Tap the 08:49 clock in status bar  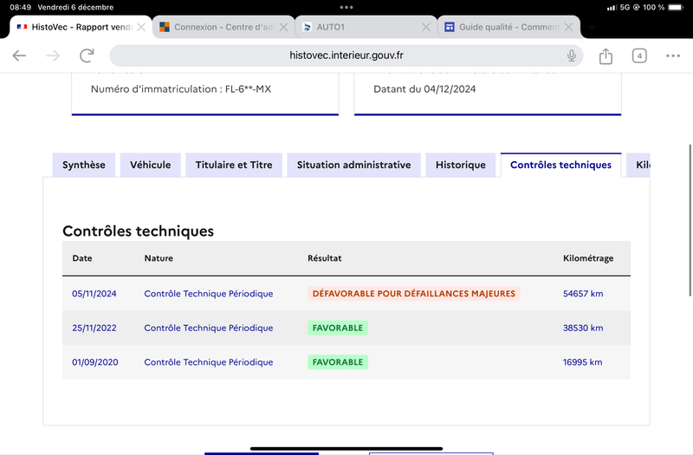(20, 7)
